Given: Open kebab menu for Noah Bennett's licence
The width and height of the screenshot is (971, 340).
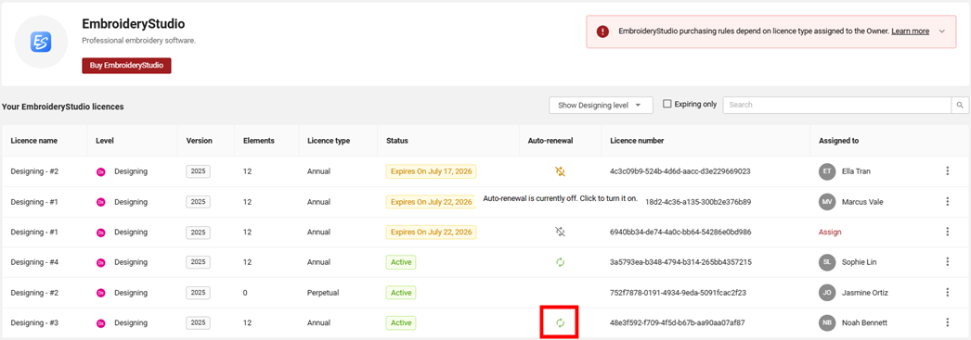Looking at the screenshot, I should 947,322.
